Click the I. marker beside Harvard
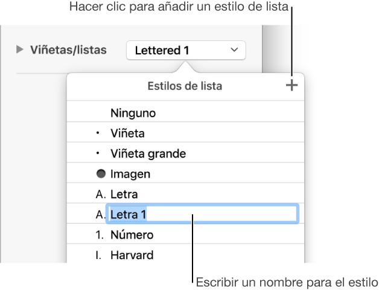Screen dimensions: 379x291 [99, 255]
